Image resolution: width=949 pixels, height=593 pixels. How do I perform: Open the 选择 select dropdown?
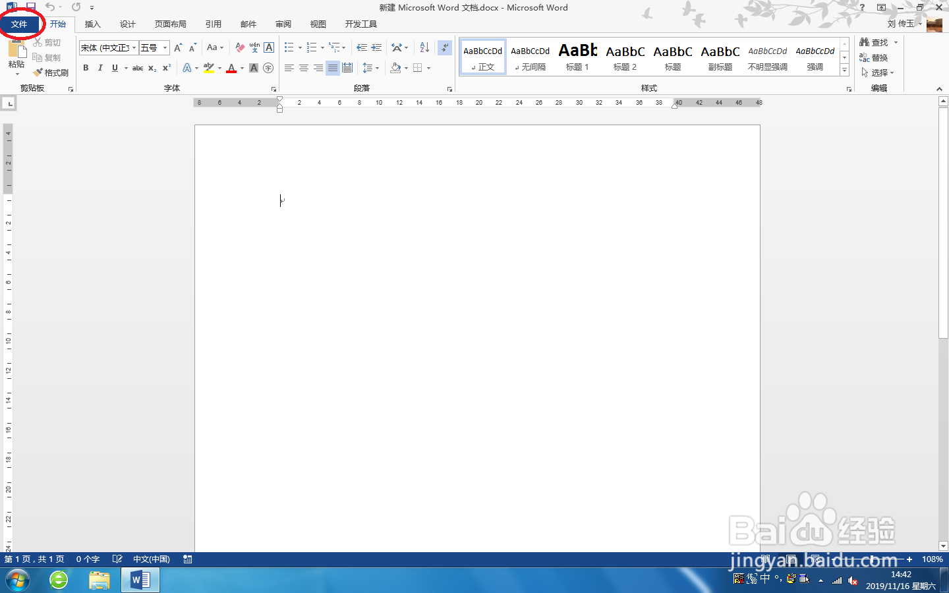877,72
